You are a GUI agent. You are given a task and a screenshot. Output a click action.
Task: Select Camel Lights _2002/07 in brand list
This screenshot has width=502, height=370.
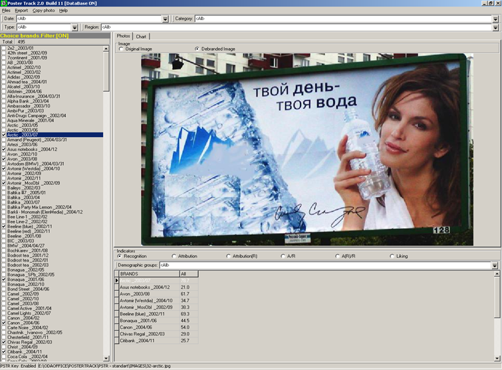[x=29, y=313]
